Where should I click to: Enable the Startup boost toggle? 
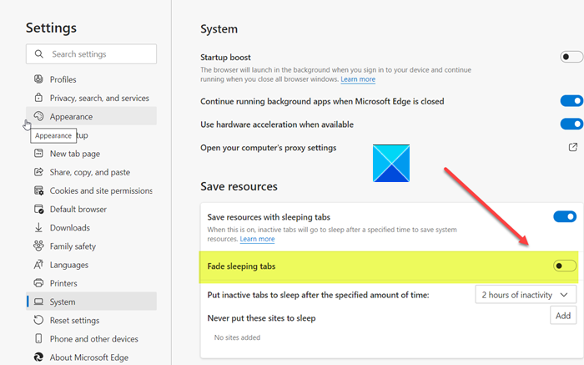(571, 57)
